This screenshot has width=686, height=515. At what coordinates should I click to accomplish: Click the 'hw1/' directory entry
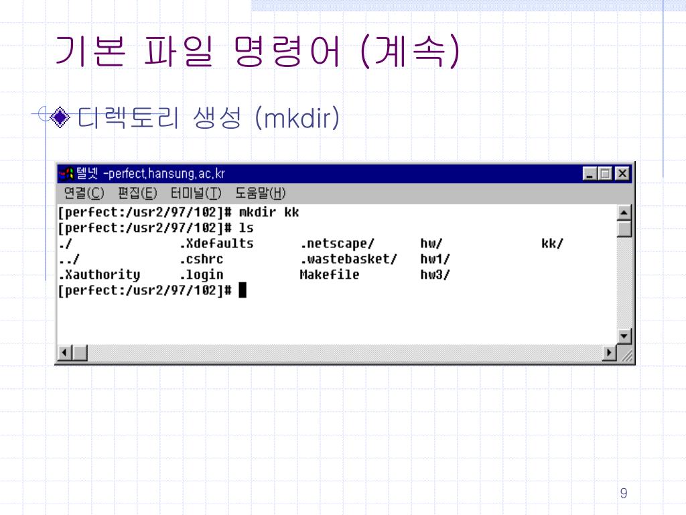click(x=435, y=260)
